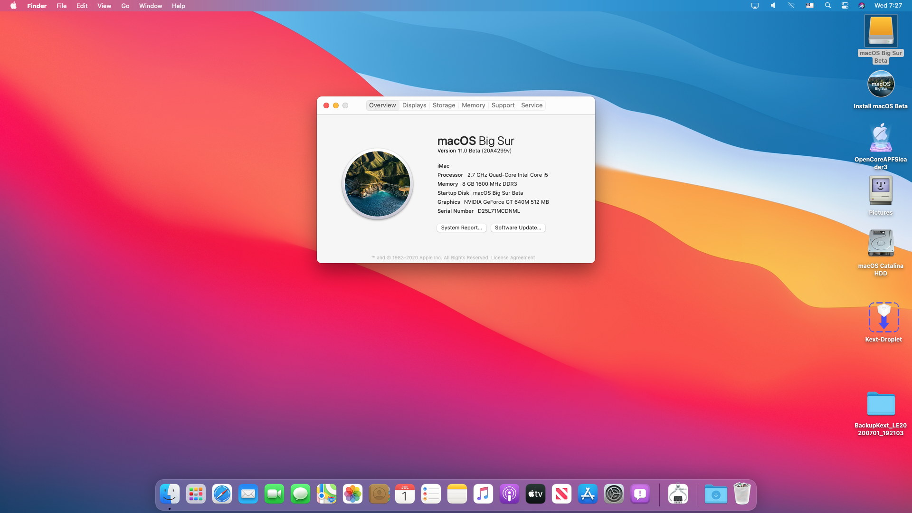The image size is (912, 513).
Task: Click serial number D25L71MCDNML
Action: pyautogui.click(x=499, y=211)
